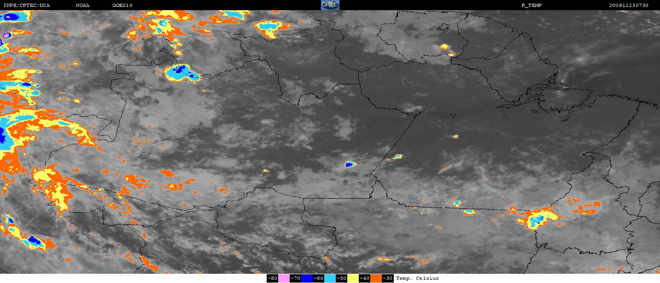This screenshot has height=283, width=660.
Task: Click the -40 legend value
Action: tap(364, 278)
